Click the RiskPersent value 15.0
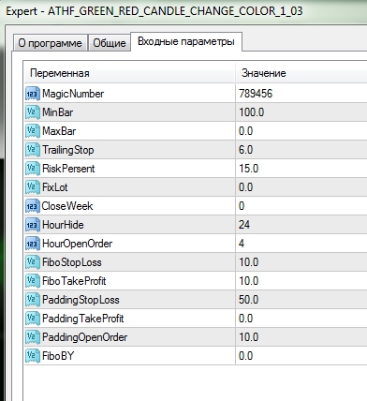Viewport: 367px width, 401px height. (249, 169)
